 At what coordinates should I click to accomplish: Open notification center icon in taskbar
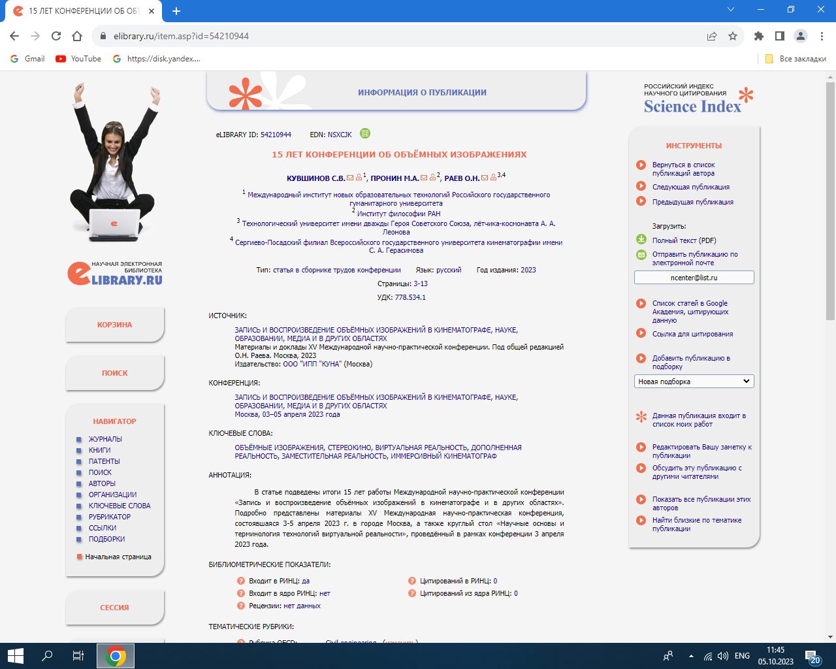point(812,656)
